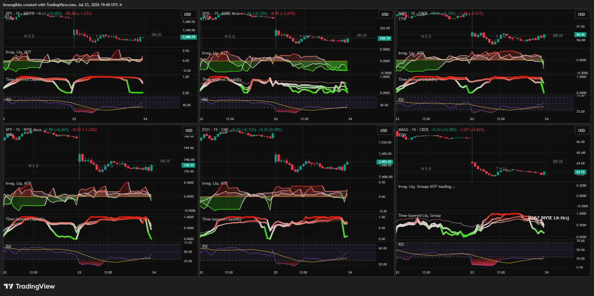This screenshot has height=296, width=594.
Task: Open the USD currency selector on SVXY chart
Action: coord(581,14)
